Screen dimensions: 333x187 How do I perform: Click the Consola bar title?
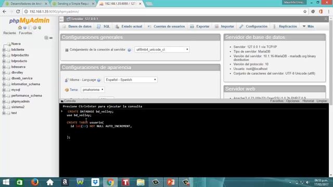click(70, 101)
